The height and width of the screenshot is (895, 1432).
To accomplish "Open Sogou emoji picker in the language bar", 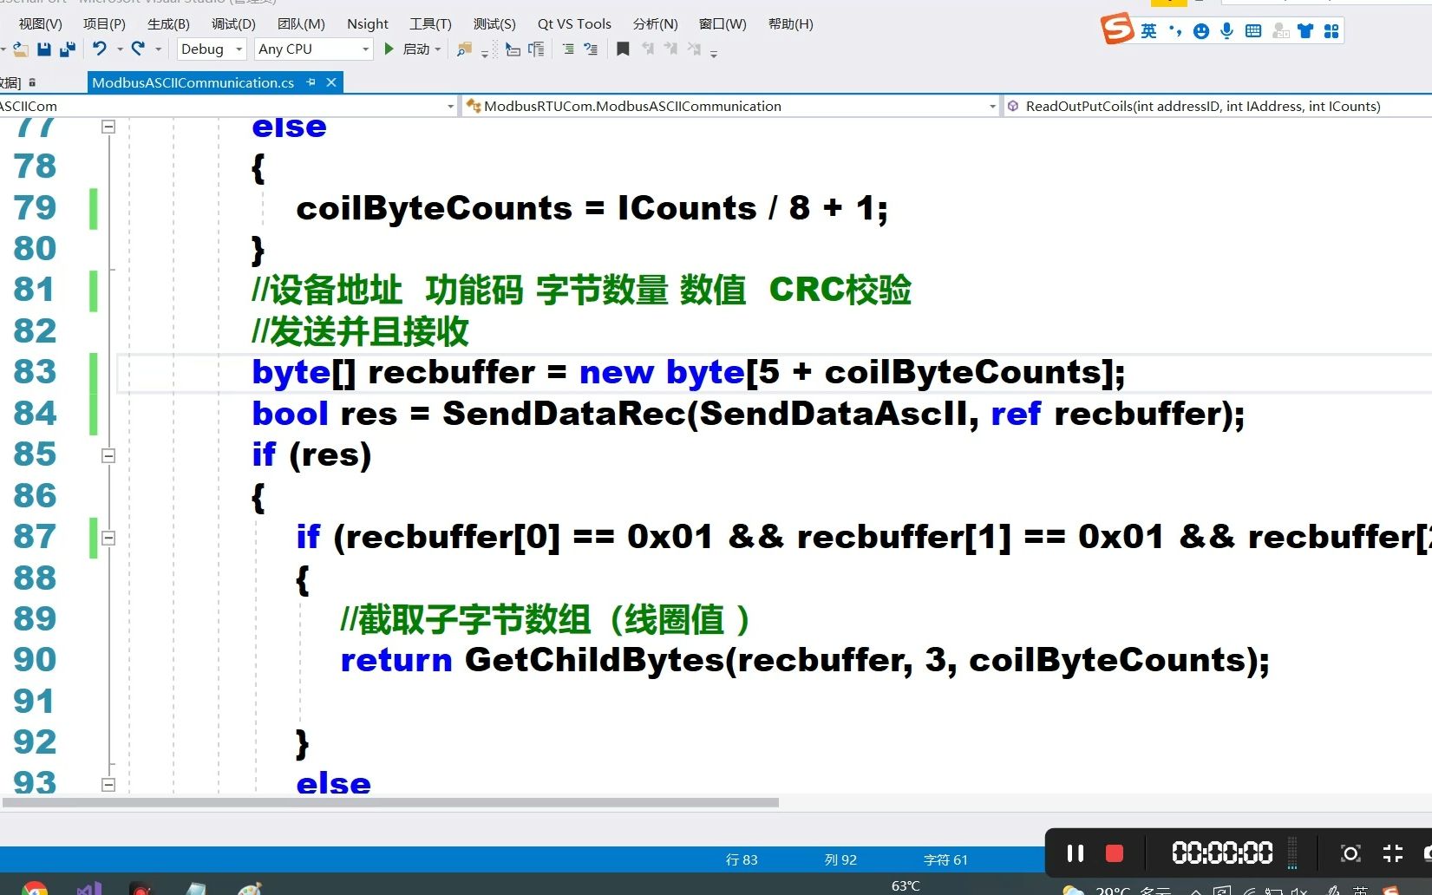I will click(x=1200, y=30).
